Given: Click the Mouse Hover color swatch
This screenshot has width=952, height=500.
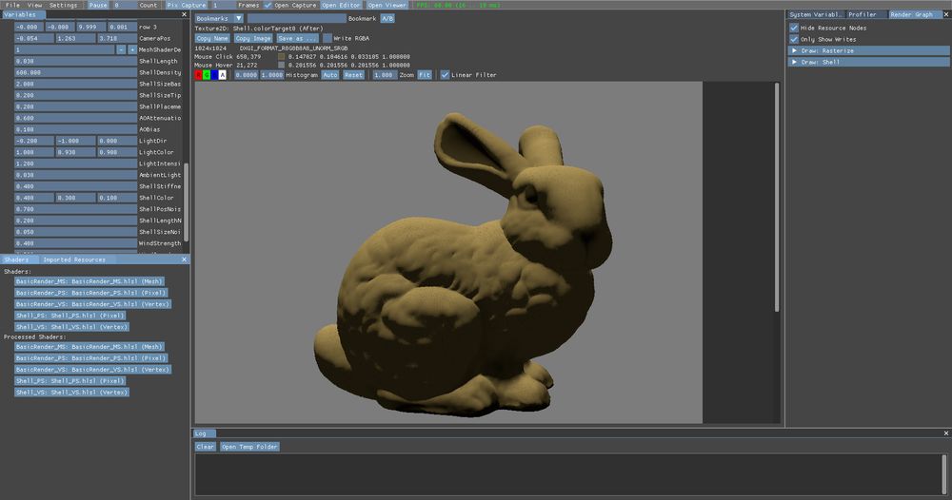Looking at the screenshot, I should [281, 65].
